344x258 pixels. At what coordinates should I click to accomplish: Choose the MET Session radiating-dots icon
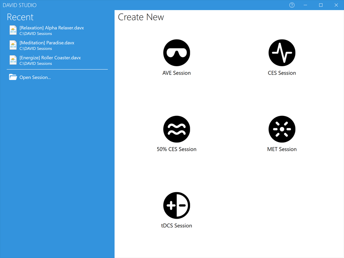click(x=282, y=129)
